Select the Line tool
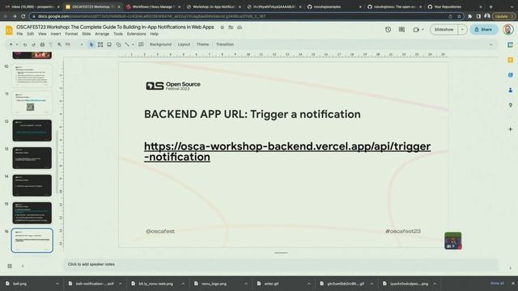 pyautogui.click(x=127, y=44)
